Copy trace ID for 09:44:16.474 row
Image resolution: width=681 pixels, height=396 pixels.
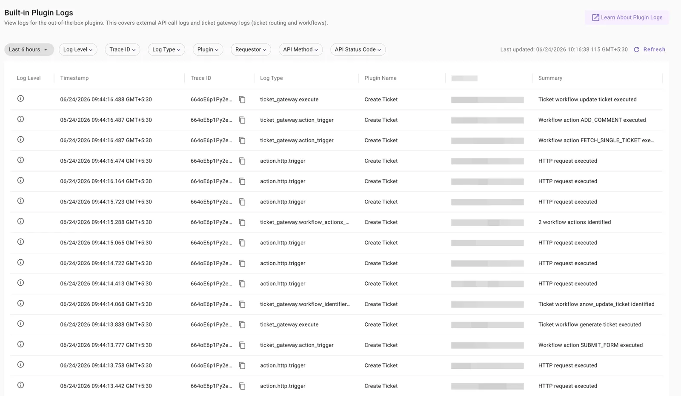pos(242,161)
